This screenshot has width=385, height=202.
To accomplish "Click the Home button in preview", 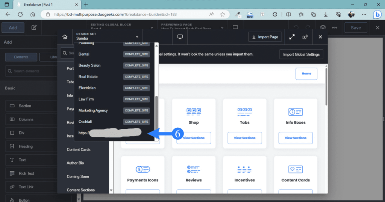I will [306, 74].
